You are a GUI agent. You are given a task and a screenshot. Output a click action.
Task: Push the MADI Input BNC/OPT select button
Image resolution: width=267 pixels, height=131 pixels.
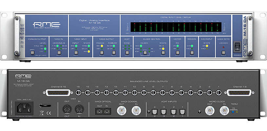pos(76,53)
